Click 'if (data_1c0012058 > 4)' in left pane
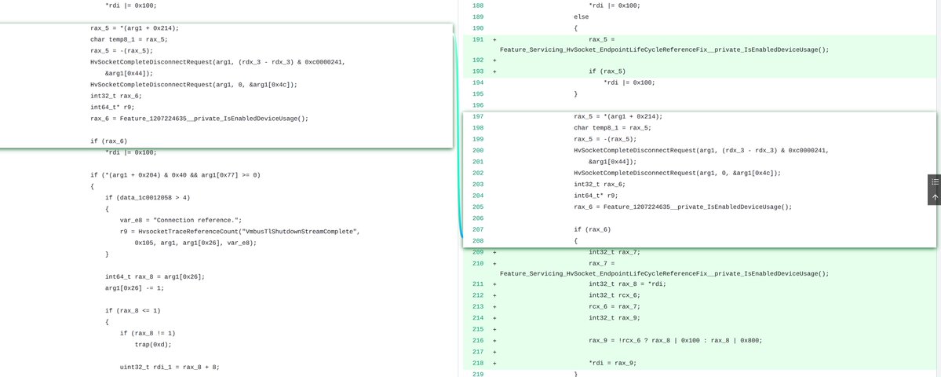The width and height of the screenshot is (941, 377). [x=148, y=197]
